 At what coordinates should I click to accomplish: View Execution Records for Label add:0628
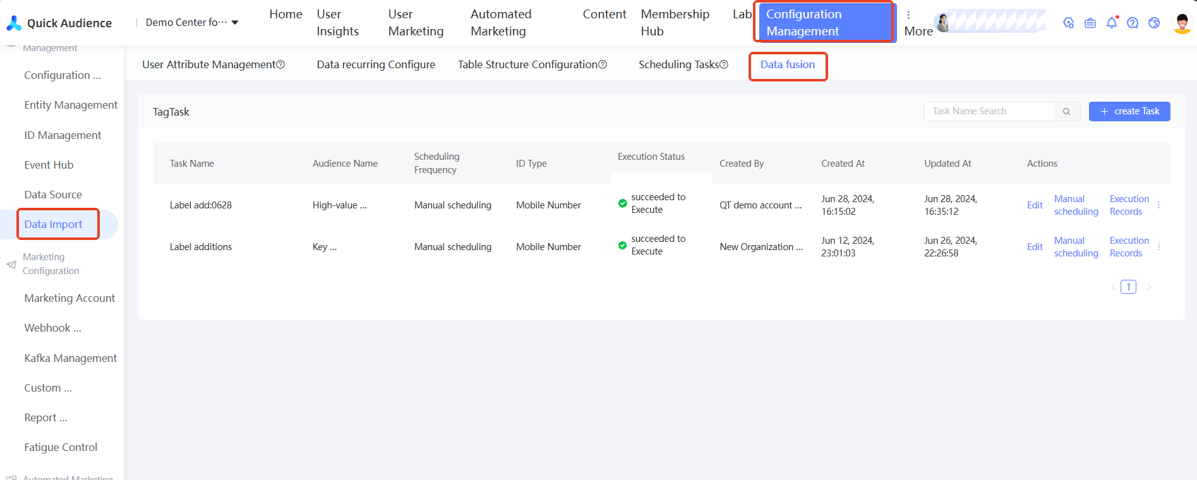(x=1129, y=205)
